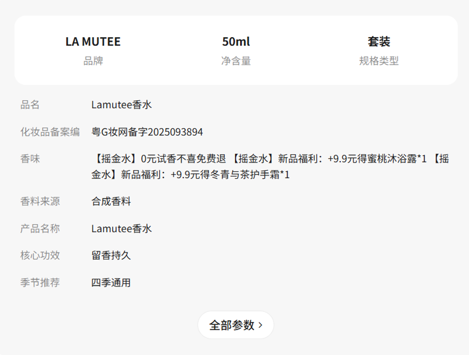Viewport: 469px width, 355px height.
Task: Click the 核心功效 label
Action: pyautogui.click(x=40, y=256)
